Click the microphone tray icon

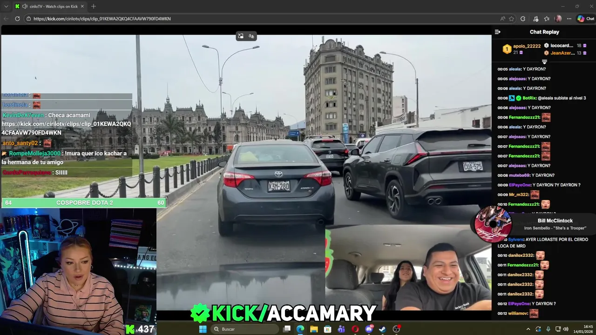[548, 329]
